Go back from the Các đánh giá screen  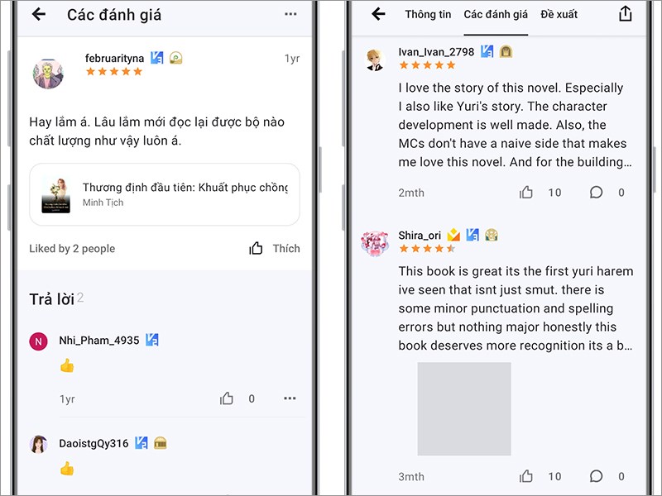(38, 14)
